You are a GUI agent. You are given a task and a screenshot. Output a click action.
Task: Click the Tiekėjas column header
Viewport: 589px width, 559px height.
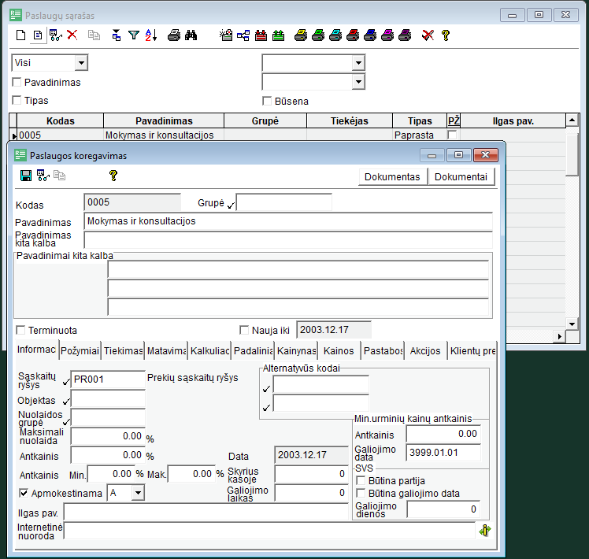click(350, 121)
